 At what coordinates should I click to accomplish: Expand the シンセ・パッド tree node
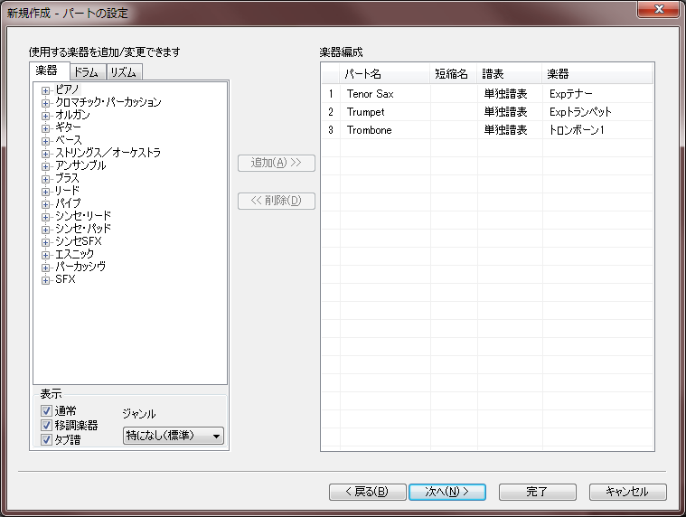[x=45, y=230]
